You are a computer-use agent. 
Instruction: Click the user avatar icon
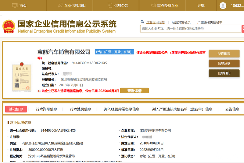(223, 5)
